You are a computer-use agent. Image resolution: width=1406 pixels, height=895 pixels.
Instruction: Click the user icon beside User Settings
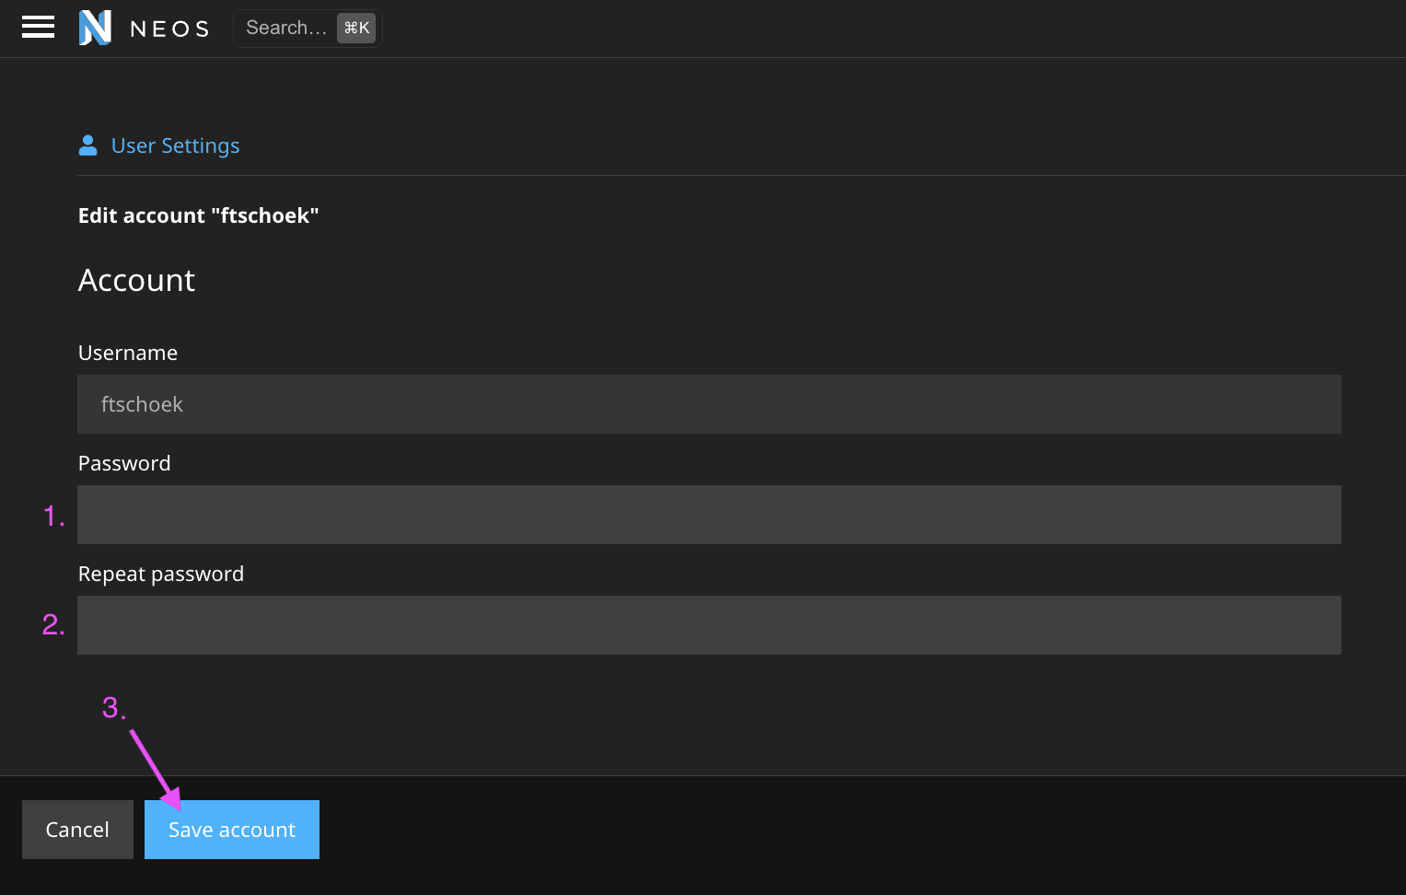click(x=88, y=145)
